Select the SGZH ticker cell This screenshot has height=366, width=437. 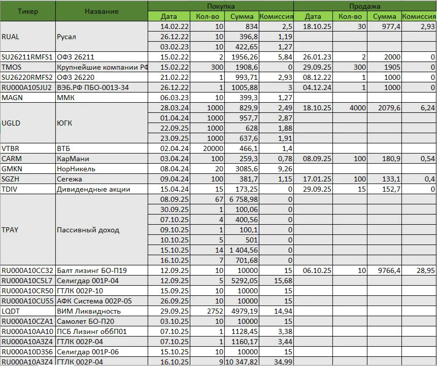(x=28, y=178)
